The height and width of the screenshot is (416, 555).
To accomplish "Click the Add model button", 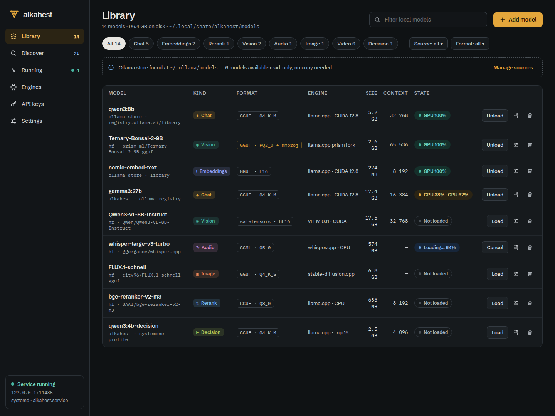I will 518,20.
